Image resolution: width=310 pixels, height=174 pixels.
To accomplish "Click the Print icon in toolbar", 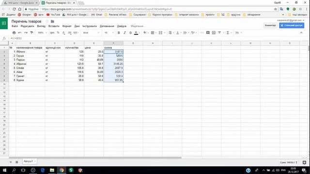I will 14,33.
